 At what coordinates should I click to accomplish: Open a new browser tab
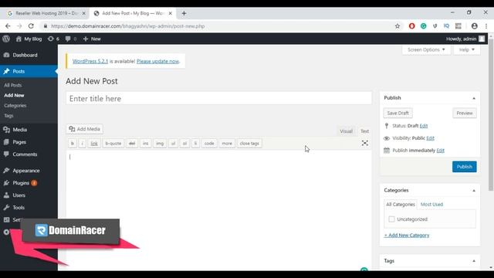pos(184,13)
